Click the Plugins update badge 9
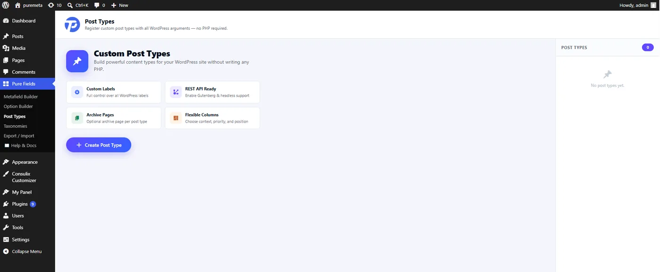Image resolution: width=660 pixels, height=272 pixels. [x=33, y=204]
